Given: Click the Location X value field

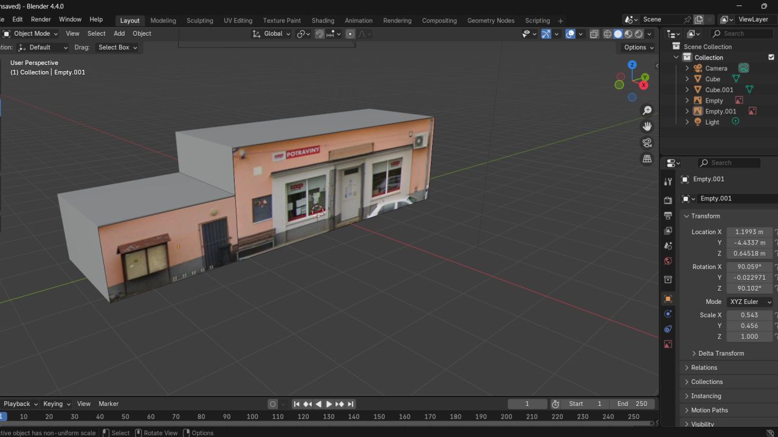Looking at the screenshot, I should click(749, 232).
